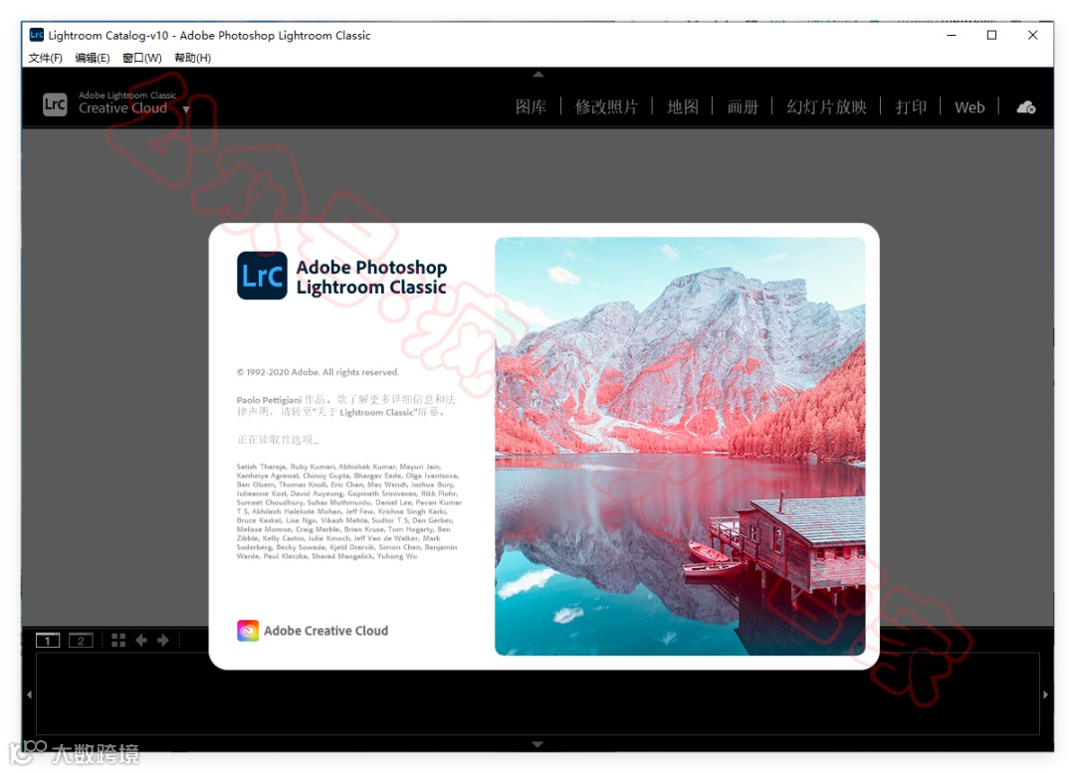Switch to the Web module
This screenshot has height=773, width=1075.
[x=969, y=106]
